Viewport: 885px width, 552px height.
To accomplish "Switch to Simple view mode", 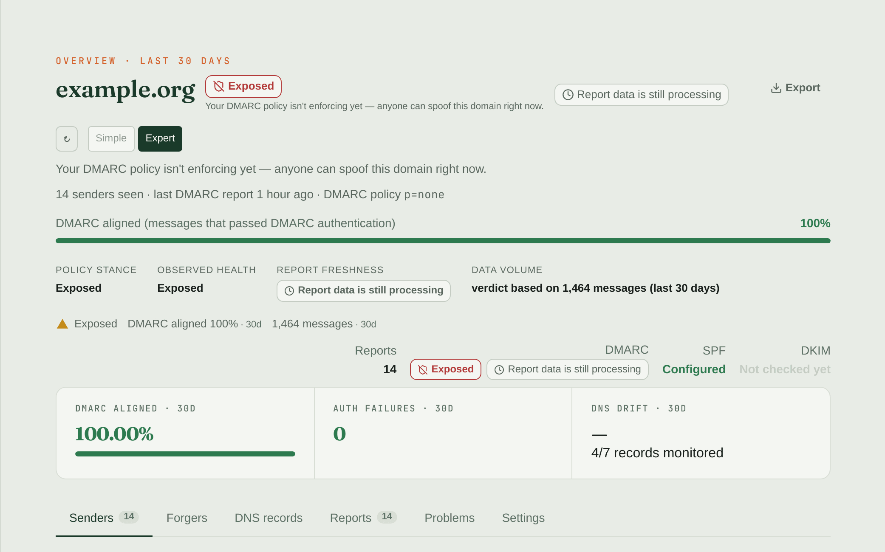I will [x=111, y=139].
